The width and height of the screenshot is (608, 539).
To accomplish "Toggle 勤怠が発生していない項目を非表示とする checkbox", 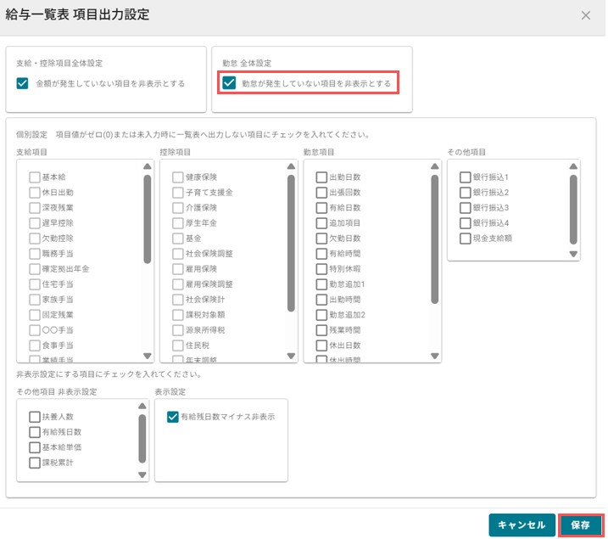I will [x=229, y=82].
